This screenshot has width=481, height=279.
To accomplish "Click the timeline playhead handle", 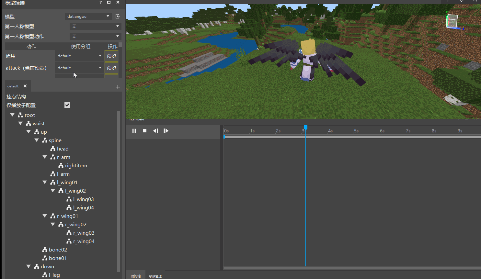I will pyautogui.click(x=305, y=128).
